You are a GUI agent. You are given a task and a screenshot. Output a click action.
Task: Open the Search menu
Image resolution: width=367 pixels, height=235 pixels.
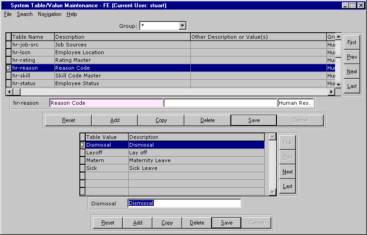click(25, 14)
